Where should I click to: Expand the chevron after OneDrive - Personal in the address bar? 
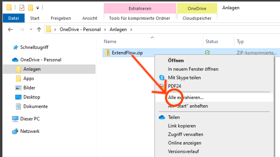(x=105, y=30)
